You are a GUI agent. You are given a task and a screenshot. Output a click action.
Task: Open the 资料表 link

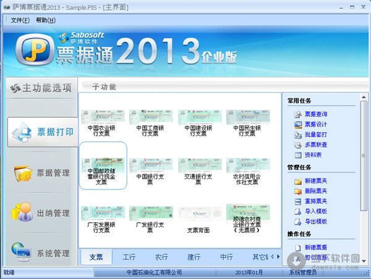pos(313,155)
